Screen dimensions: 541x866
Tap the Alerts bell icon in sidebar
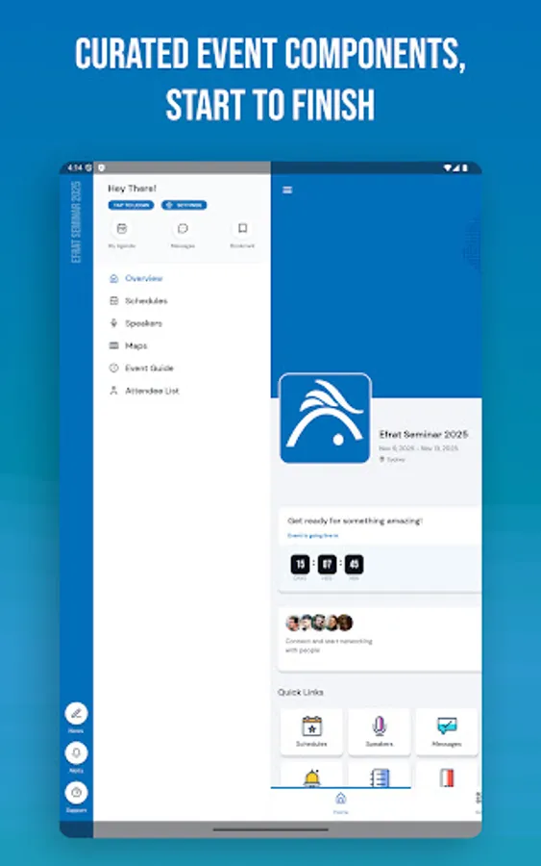click(x=76, y=753)
